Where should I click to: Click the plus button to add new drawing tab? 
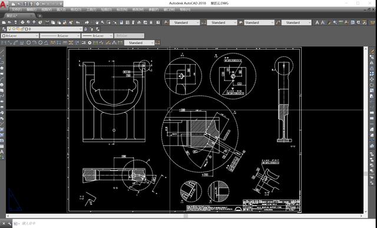click(x=40, y=16)
